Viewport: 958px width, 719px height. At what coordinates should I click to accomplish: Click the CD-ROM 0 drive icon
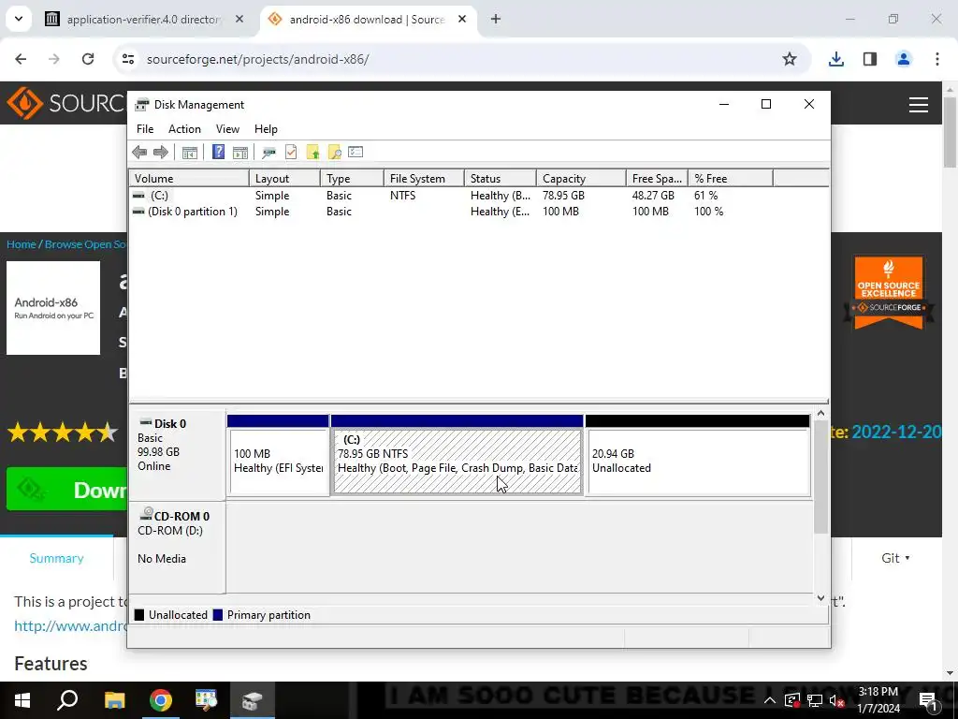point(145,514)
